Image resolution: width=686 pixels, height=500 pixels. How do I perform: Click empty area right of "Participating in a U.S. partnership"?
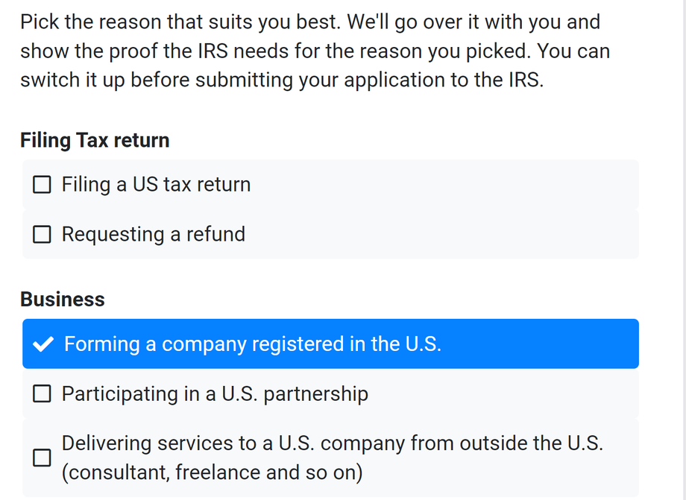coord(507,394)
